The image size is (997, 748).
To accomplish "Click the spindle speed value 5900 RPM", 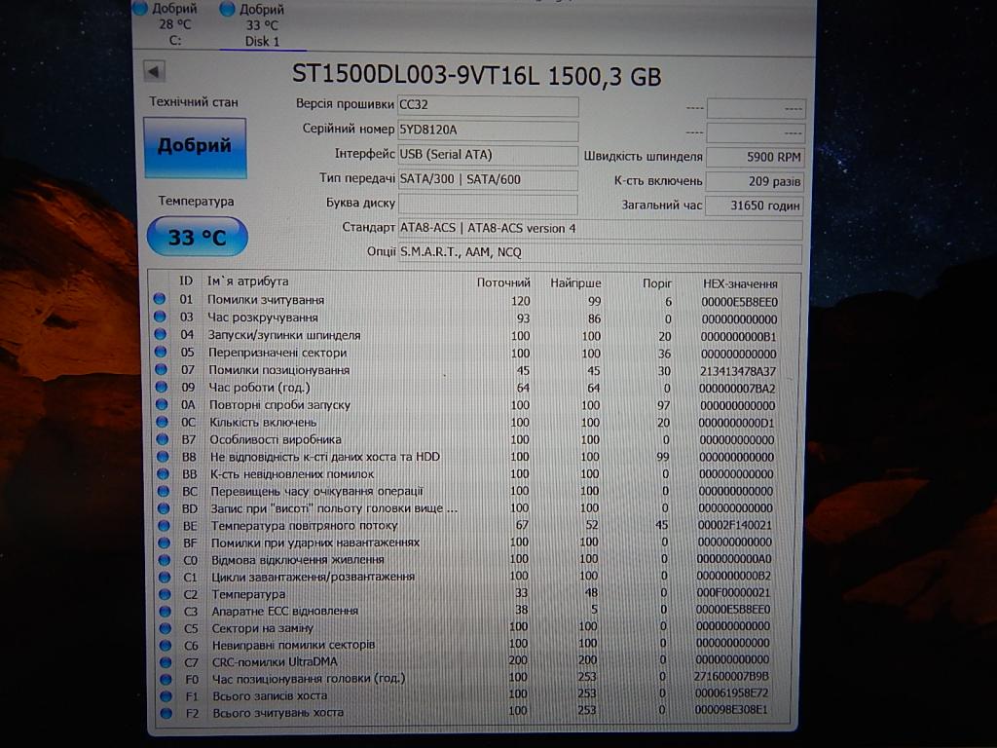I will click(x=755, y=157).
